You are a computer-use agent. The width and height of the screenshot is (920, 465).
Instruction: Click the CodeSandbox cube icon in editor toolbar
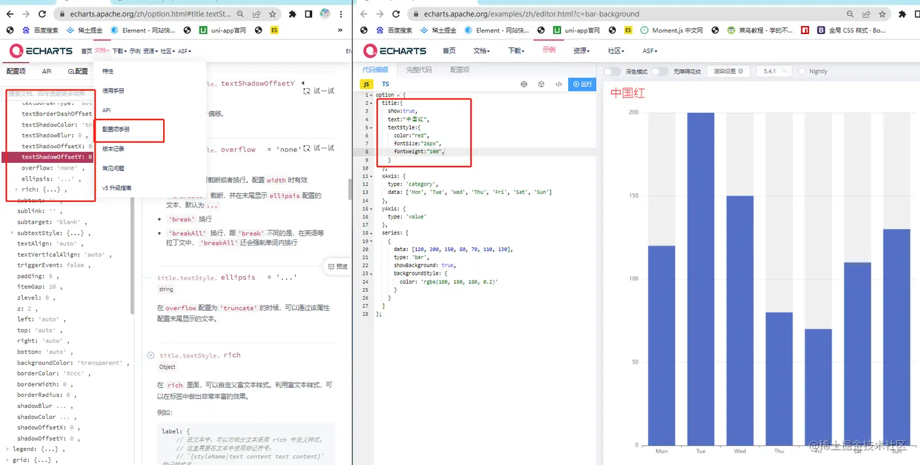[541, 84]
